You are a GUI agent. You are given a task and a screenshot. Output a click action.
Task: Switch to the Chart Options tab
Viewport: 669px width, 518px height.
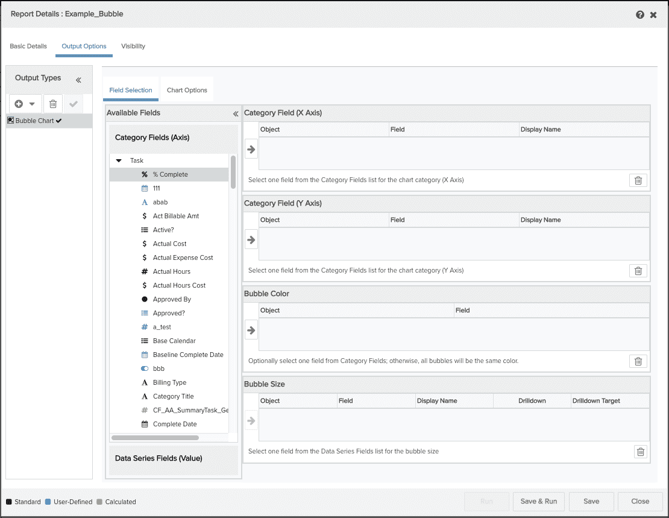point(187,90)
